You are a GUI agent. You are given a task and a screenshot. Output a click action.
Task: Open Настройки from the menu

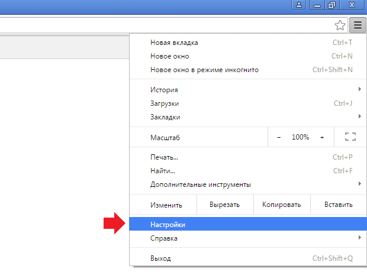(x=248, y=224)
